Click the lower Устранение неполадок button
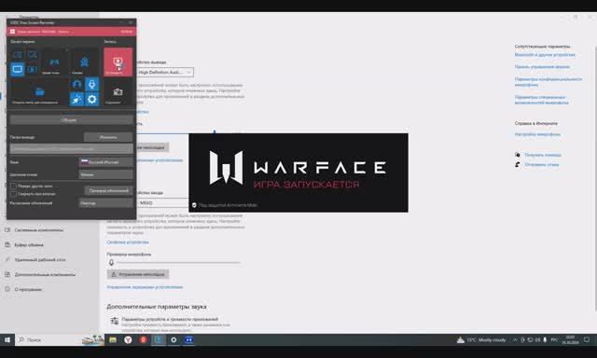 click(138, 274)
